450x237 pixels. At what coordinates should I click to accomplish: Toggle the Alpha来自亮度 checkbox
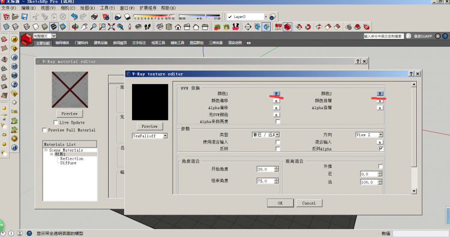tap(278, 122)
